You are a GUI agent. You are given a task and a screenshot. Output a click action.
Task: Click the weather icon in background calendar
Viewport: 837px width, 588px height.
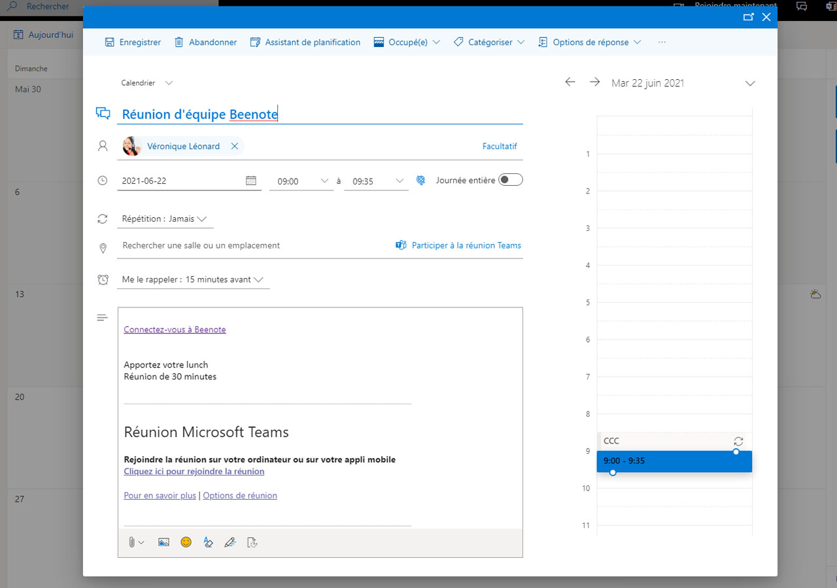tap(815, 294)
